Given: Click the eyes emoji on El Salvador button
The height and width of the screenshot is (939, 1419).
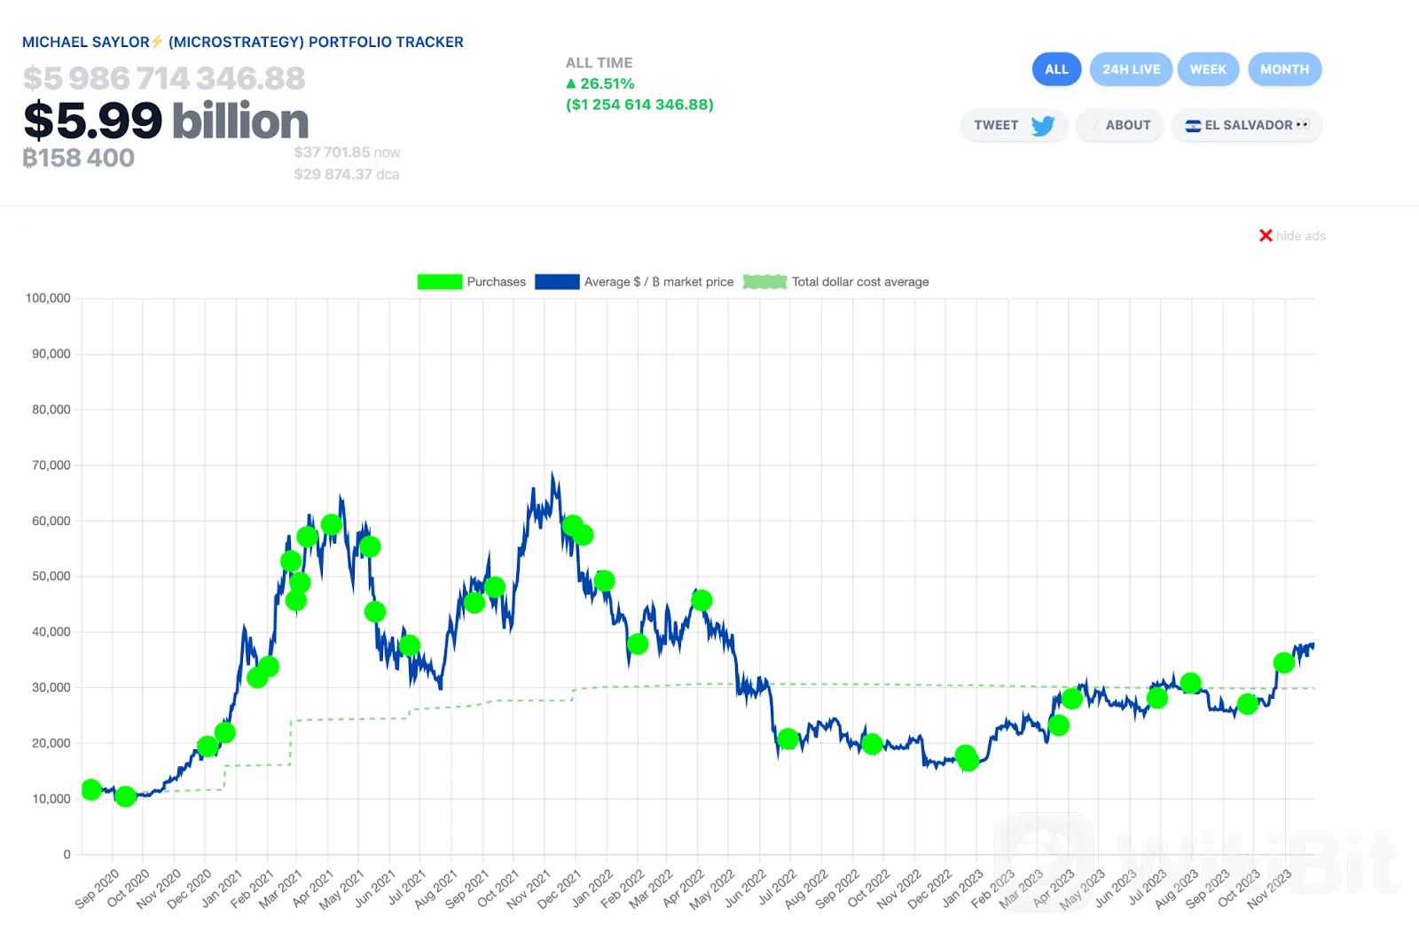Looking at the screenshot, I should tap(1302, 125).
